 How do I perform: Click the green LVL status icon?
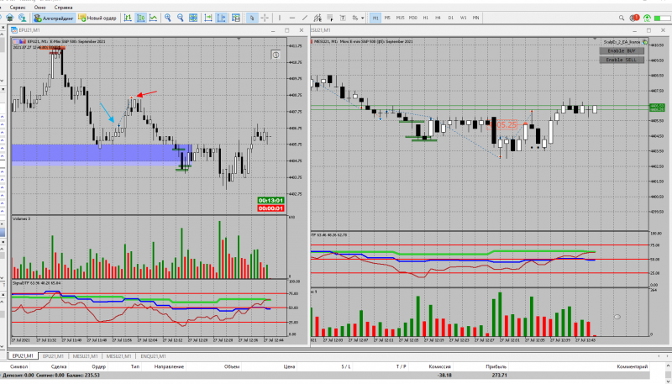tap(647, 18)
